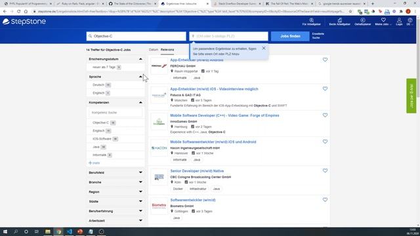Favorite the CBC Senior Developer Native job
Viewport: 420px width, 236px height.
tap(325, 170)
